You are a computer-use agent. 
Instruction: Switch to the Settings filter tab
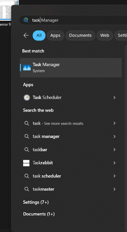click(x=121, y=35)
